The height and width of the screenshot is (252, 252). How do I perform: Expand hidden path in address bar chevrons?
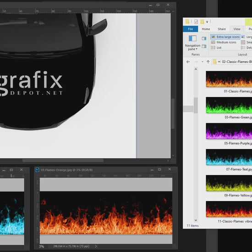[x=219, y=62]
